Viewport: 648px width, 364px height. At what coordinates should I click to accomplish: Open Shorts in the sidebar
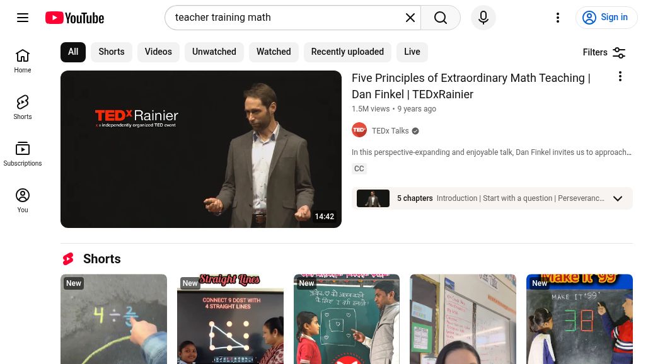coord(23,108)
